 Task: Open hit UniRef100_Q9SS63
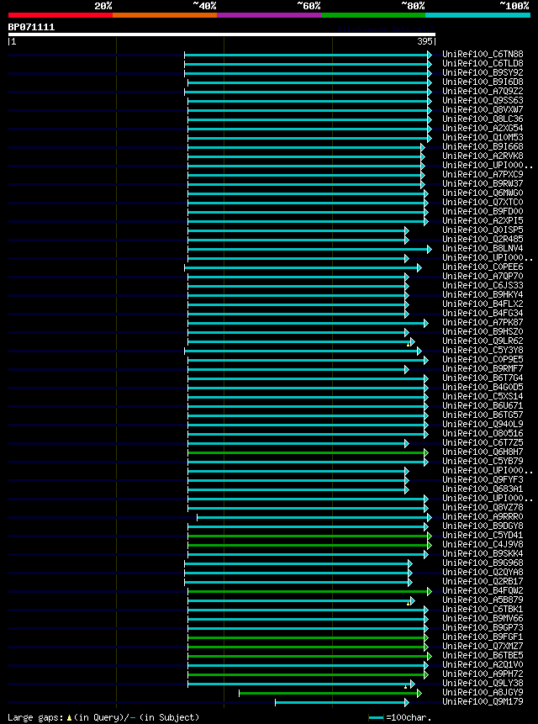tap(483, 101)
